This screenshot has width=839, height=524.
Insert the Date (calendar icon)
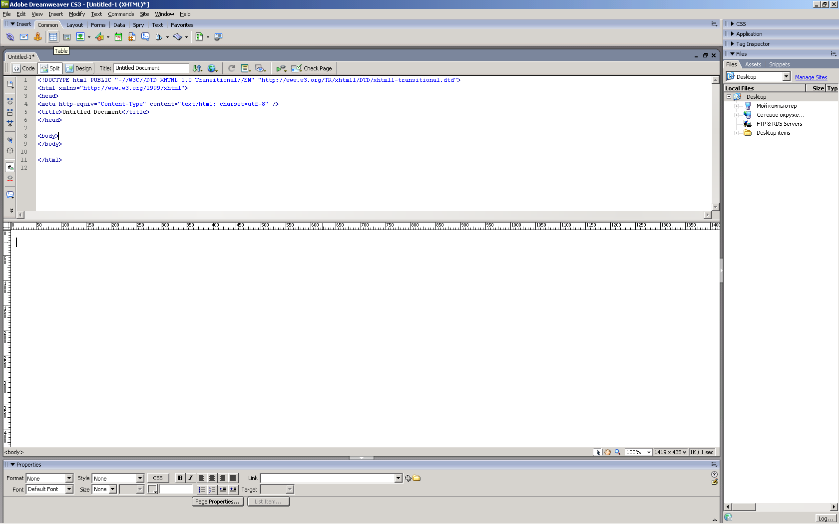[118, 37]
